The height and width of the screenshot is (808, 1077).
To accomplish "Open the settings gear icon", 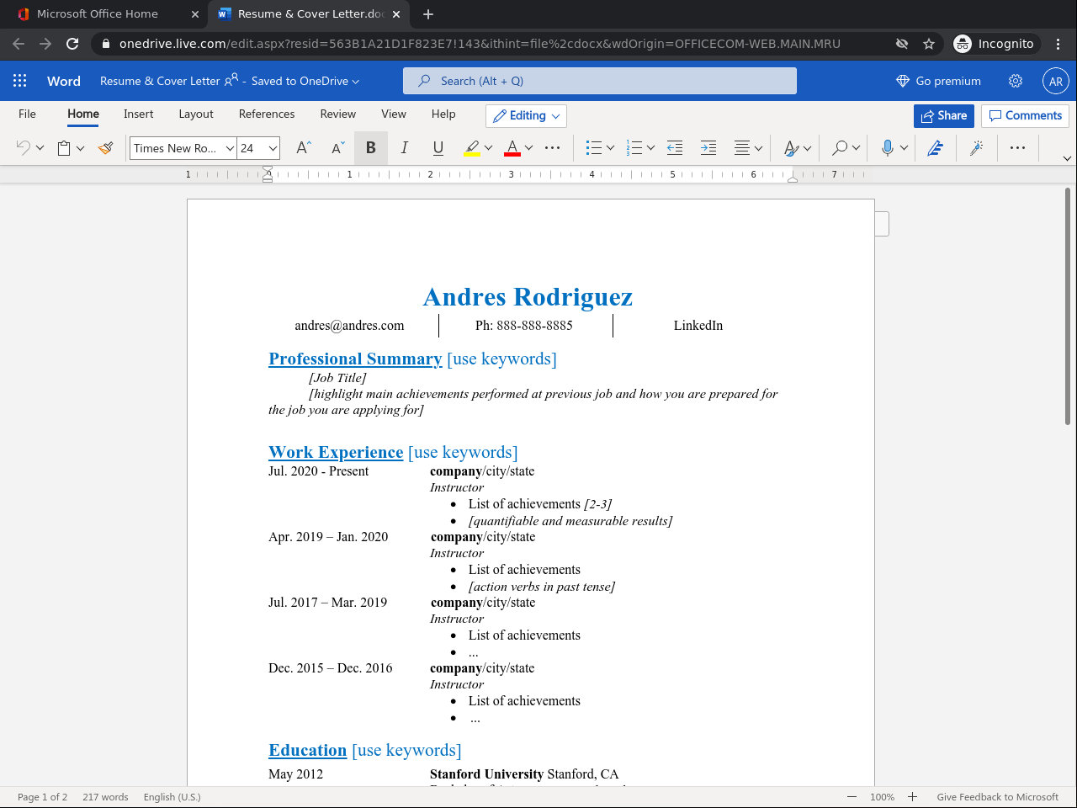I will tap(1016, 81).
